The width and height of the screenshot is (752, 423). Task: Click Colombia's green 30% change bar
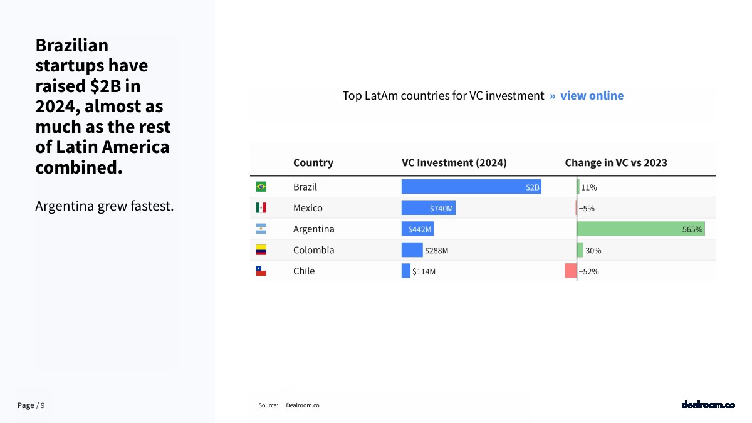[x=580, y=250]
